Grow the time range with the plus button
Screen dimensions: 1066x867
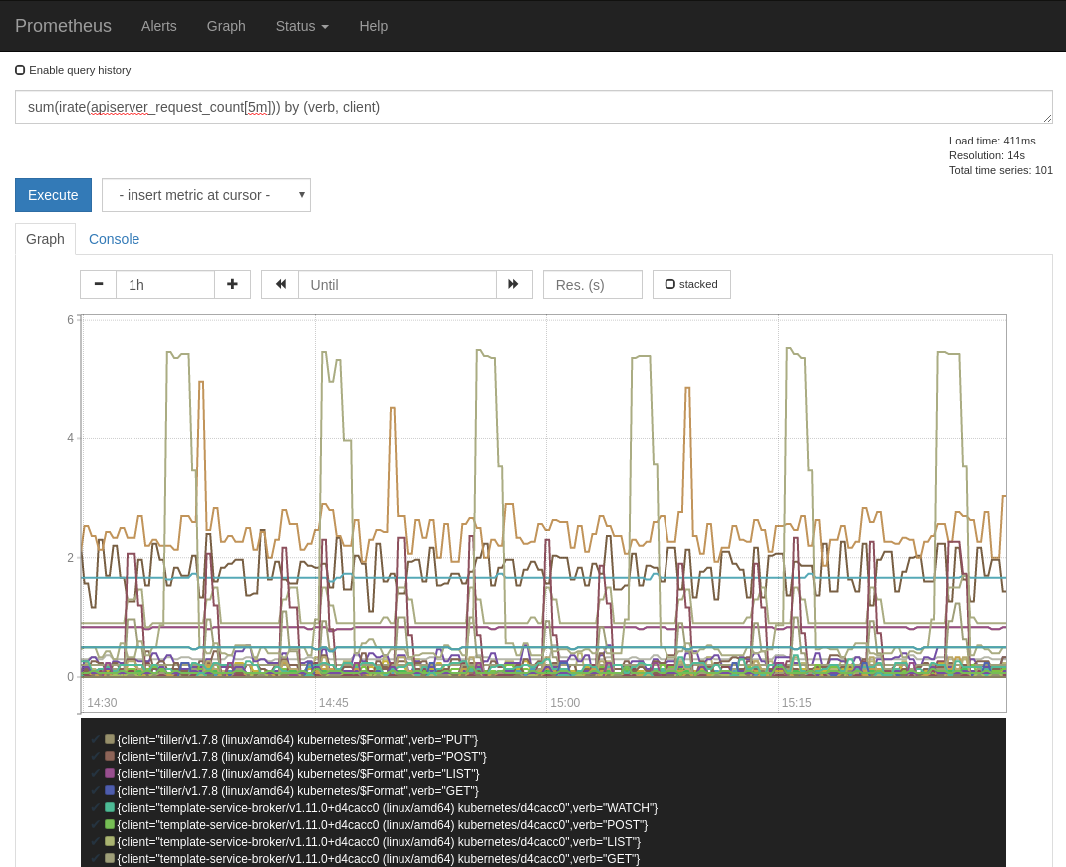pos(232,284)
